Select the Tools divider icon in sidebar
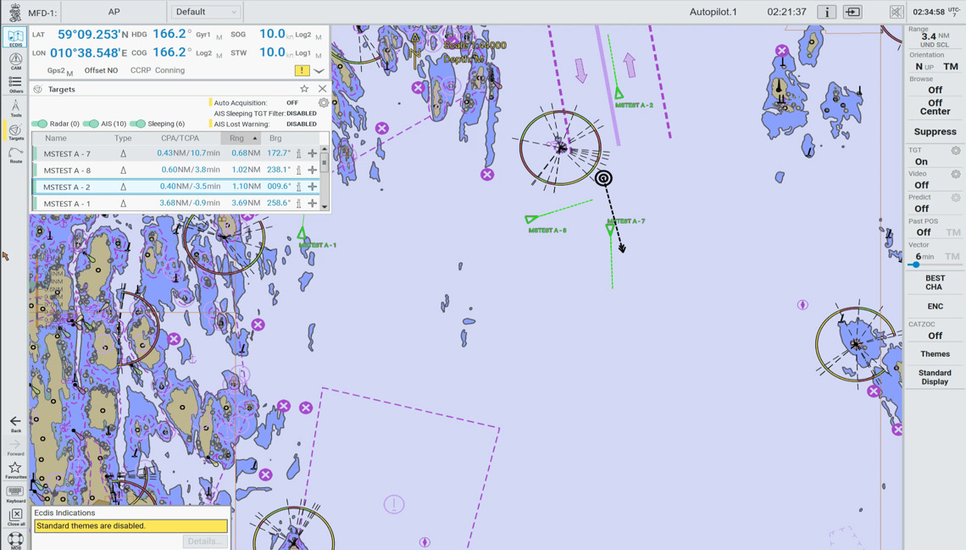966x550 pixels. pyautogui.click(x=15, y=108)
